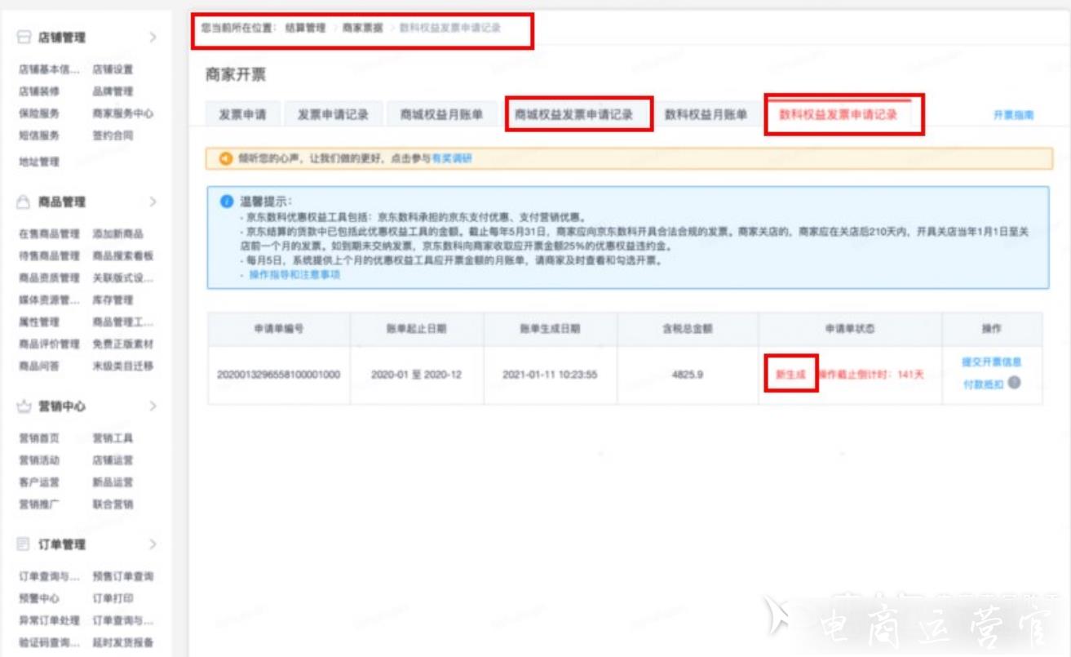Open 商品搜索看板 in the sidebar
1071x657 pixels.
click(123, 256)
